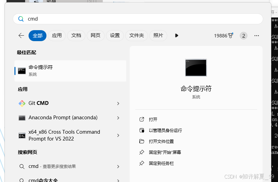Select the 文档 filter tab
278x182 pixels.
point(76,36)
